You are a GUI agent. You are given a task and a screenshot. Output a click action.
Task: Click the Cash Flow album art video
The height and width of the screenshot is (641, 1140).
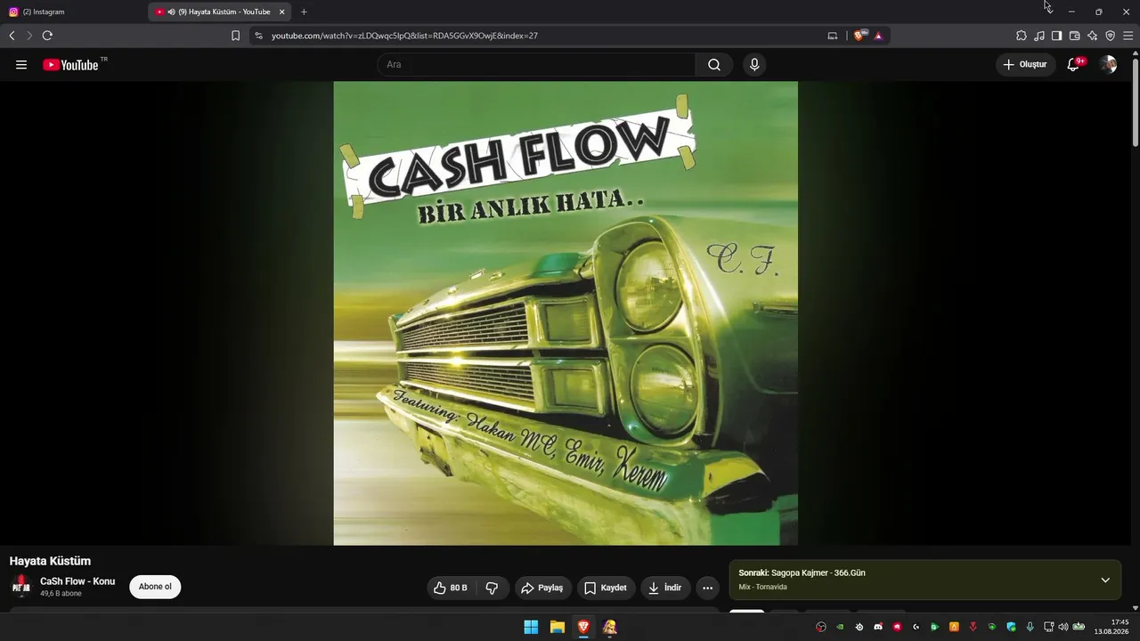(x=566, y=313)
